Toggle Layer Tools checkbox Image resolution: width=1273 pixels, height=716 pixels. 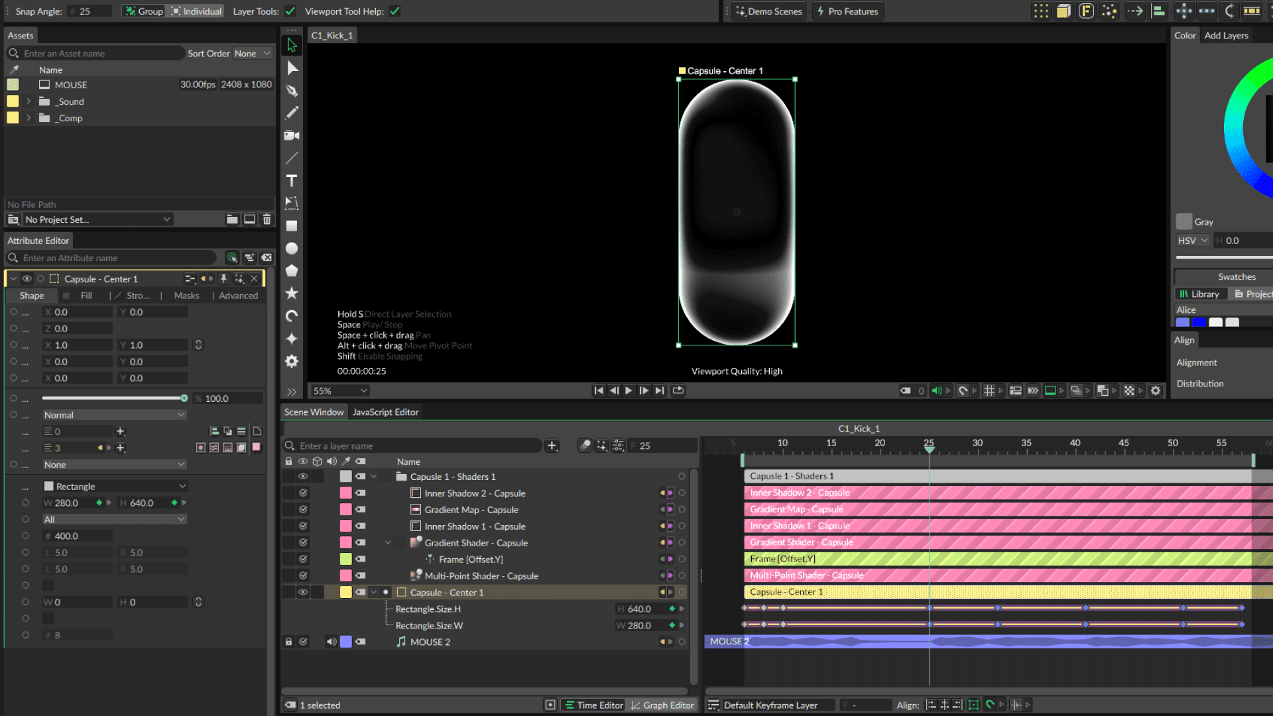coord(290,11)
